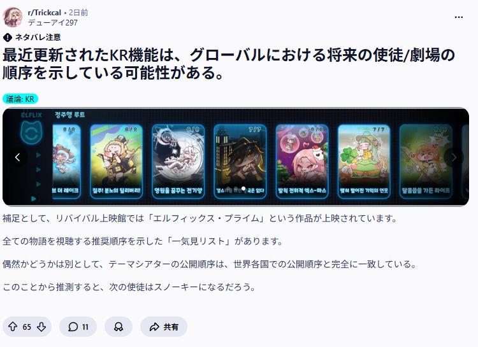
Task: Go to previous gallery image
Action: (17, 157)
